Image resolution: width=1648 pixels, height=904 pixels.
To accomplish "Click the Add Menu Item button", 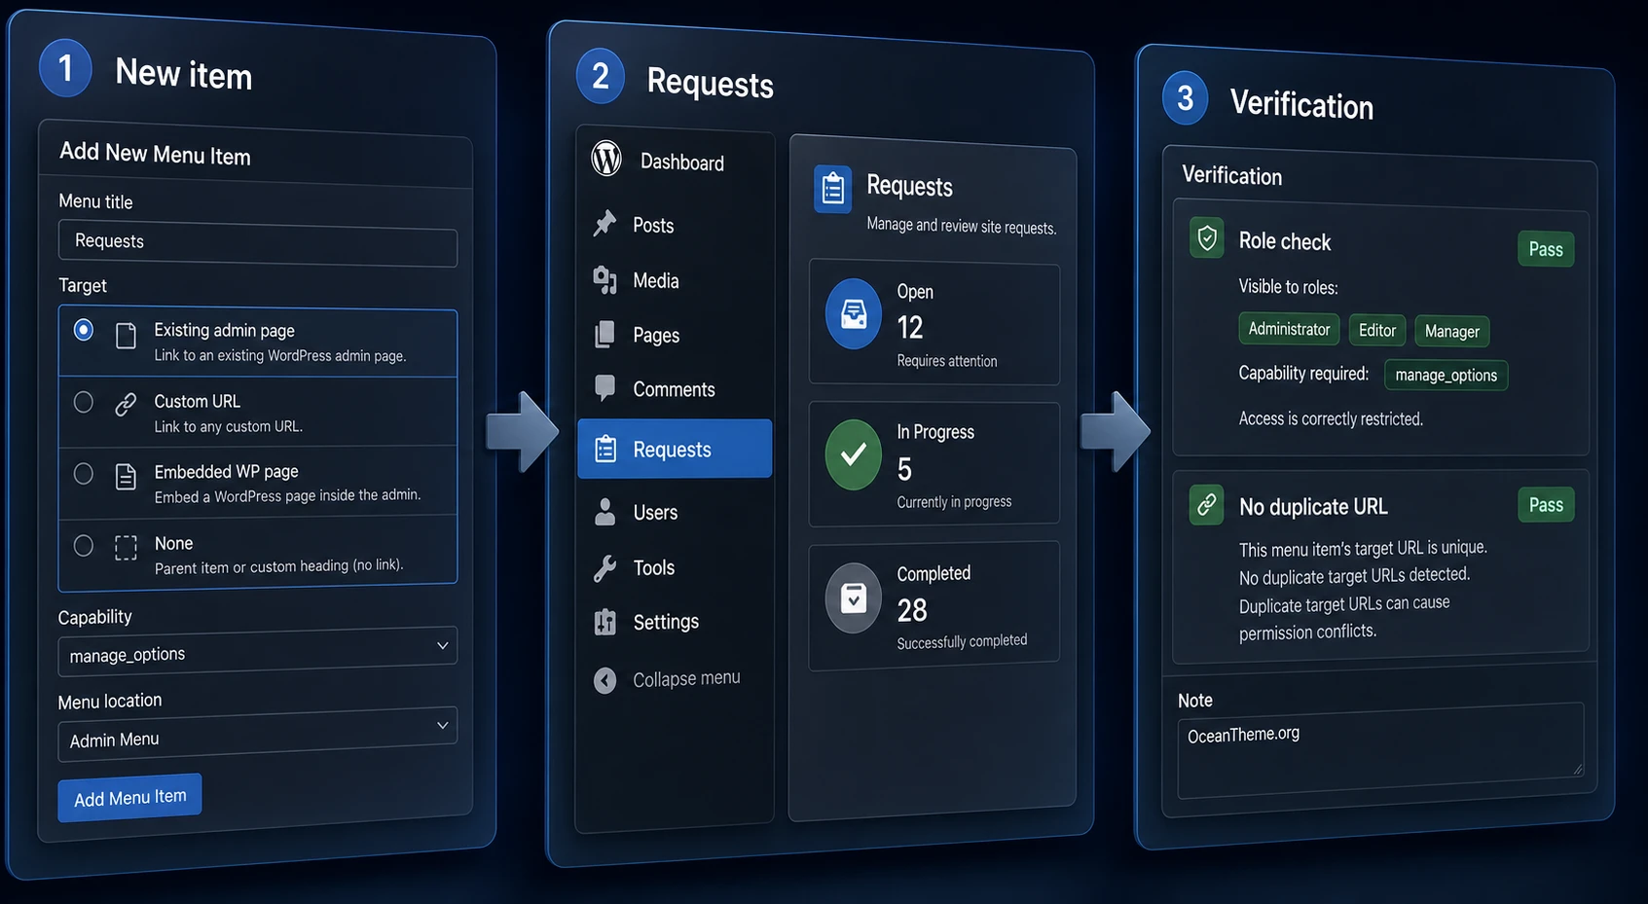I will click(x=129, y=798).
